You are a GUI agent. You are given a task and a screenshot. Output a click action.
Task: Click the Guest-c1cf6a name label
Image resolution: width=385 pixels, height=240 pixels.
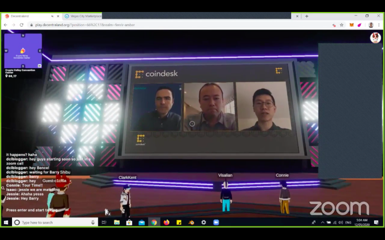[54, 180]
